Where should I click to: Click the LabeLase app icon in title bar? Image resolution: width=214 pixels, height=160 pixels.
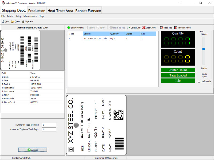coord(3,3)
